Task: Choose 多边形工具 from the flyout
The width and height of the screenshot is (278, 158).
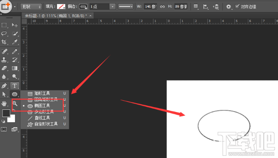Action: [45, 112]
